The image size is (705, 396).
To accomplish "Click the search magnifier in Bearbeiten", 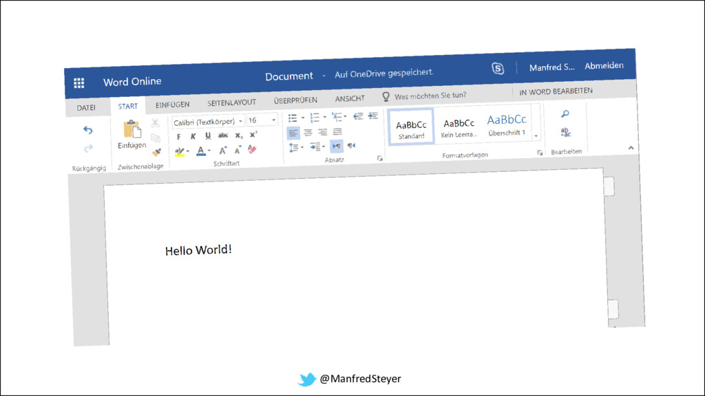I will pyautogui.click(x=565, y=114).
